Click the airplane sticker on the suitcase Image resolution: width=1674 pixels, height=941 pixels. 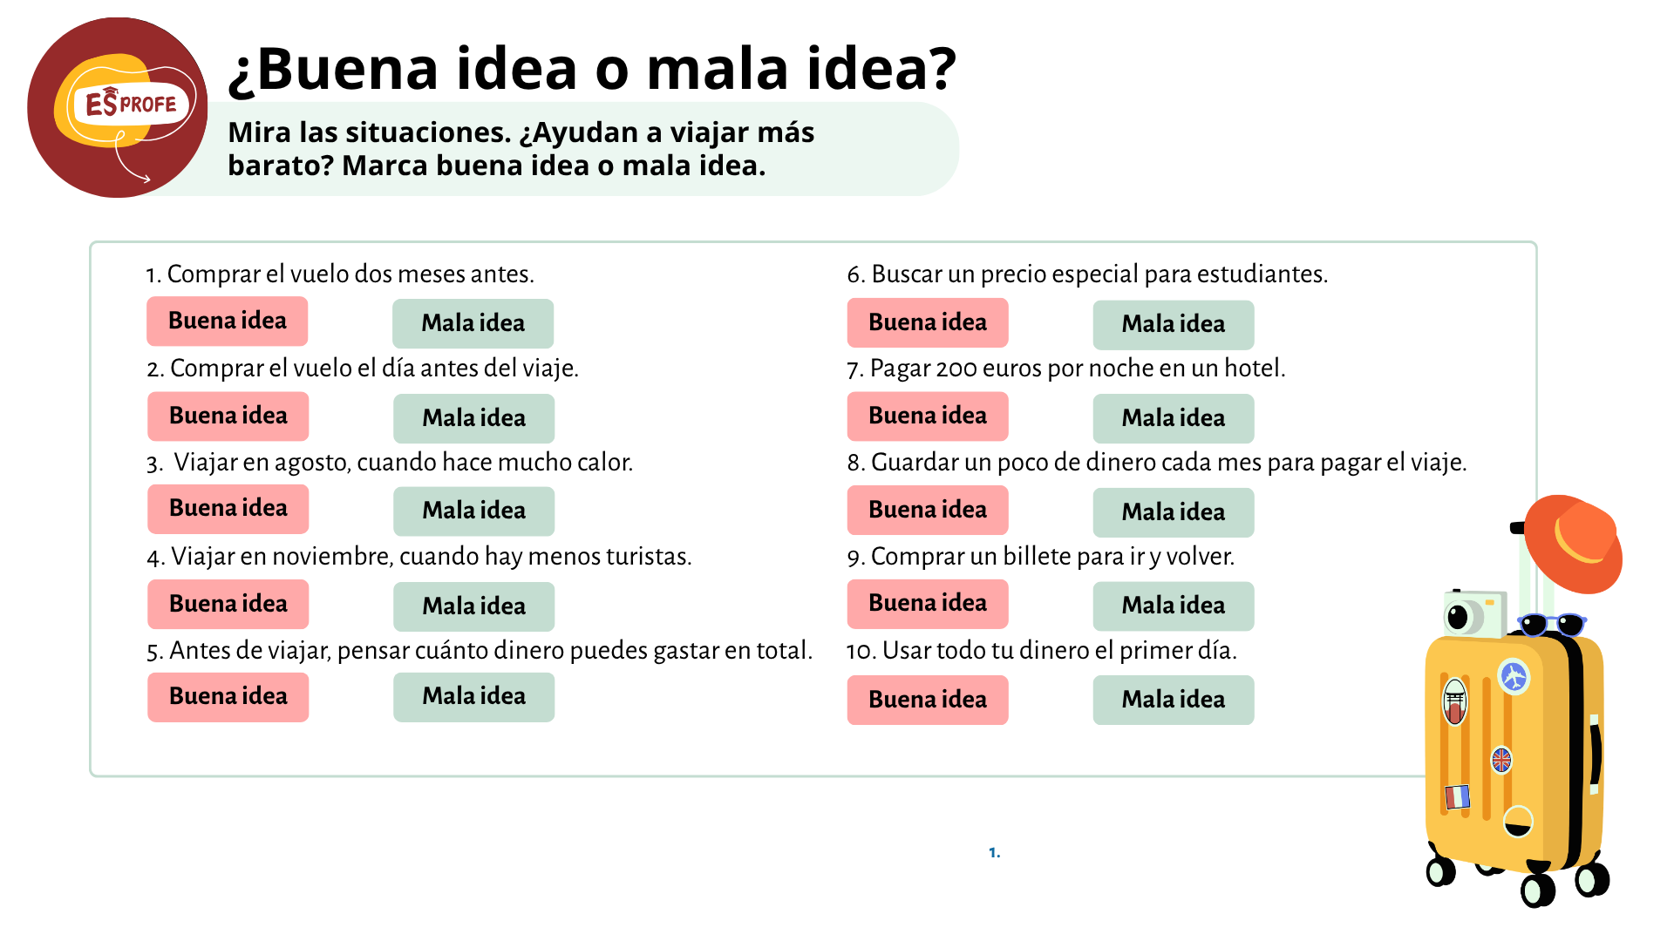coord(1514,676)
